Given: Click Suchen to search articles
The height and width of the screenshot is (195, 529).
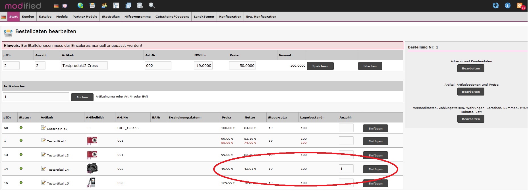Looking at the screenshot, I should (82, 97).
